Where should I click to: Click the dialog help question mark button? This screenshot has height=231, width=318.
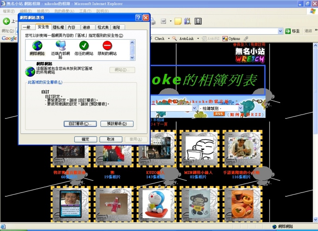point(138,18)
